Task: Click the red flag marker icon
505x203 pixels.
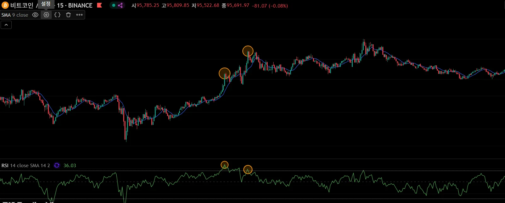Action: pos(100,5)
